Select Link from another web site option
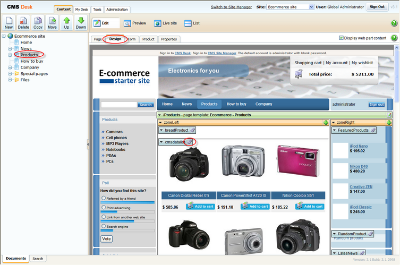The image size is (400, 265). 104,217
